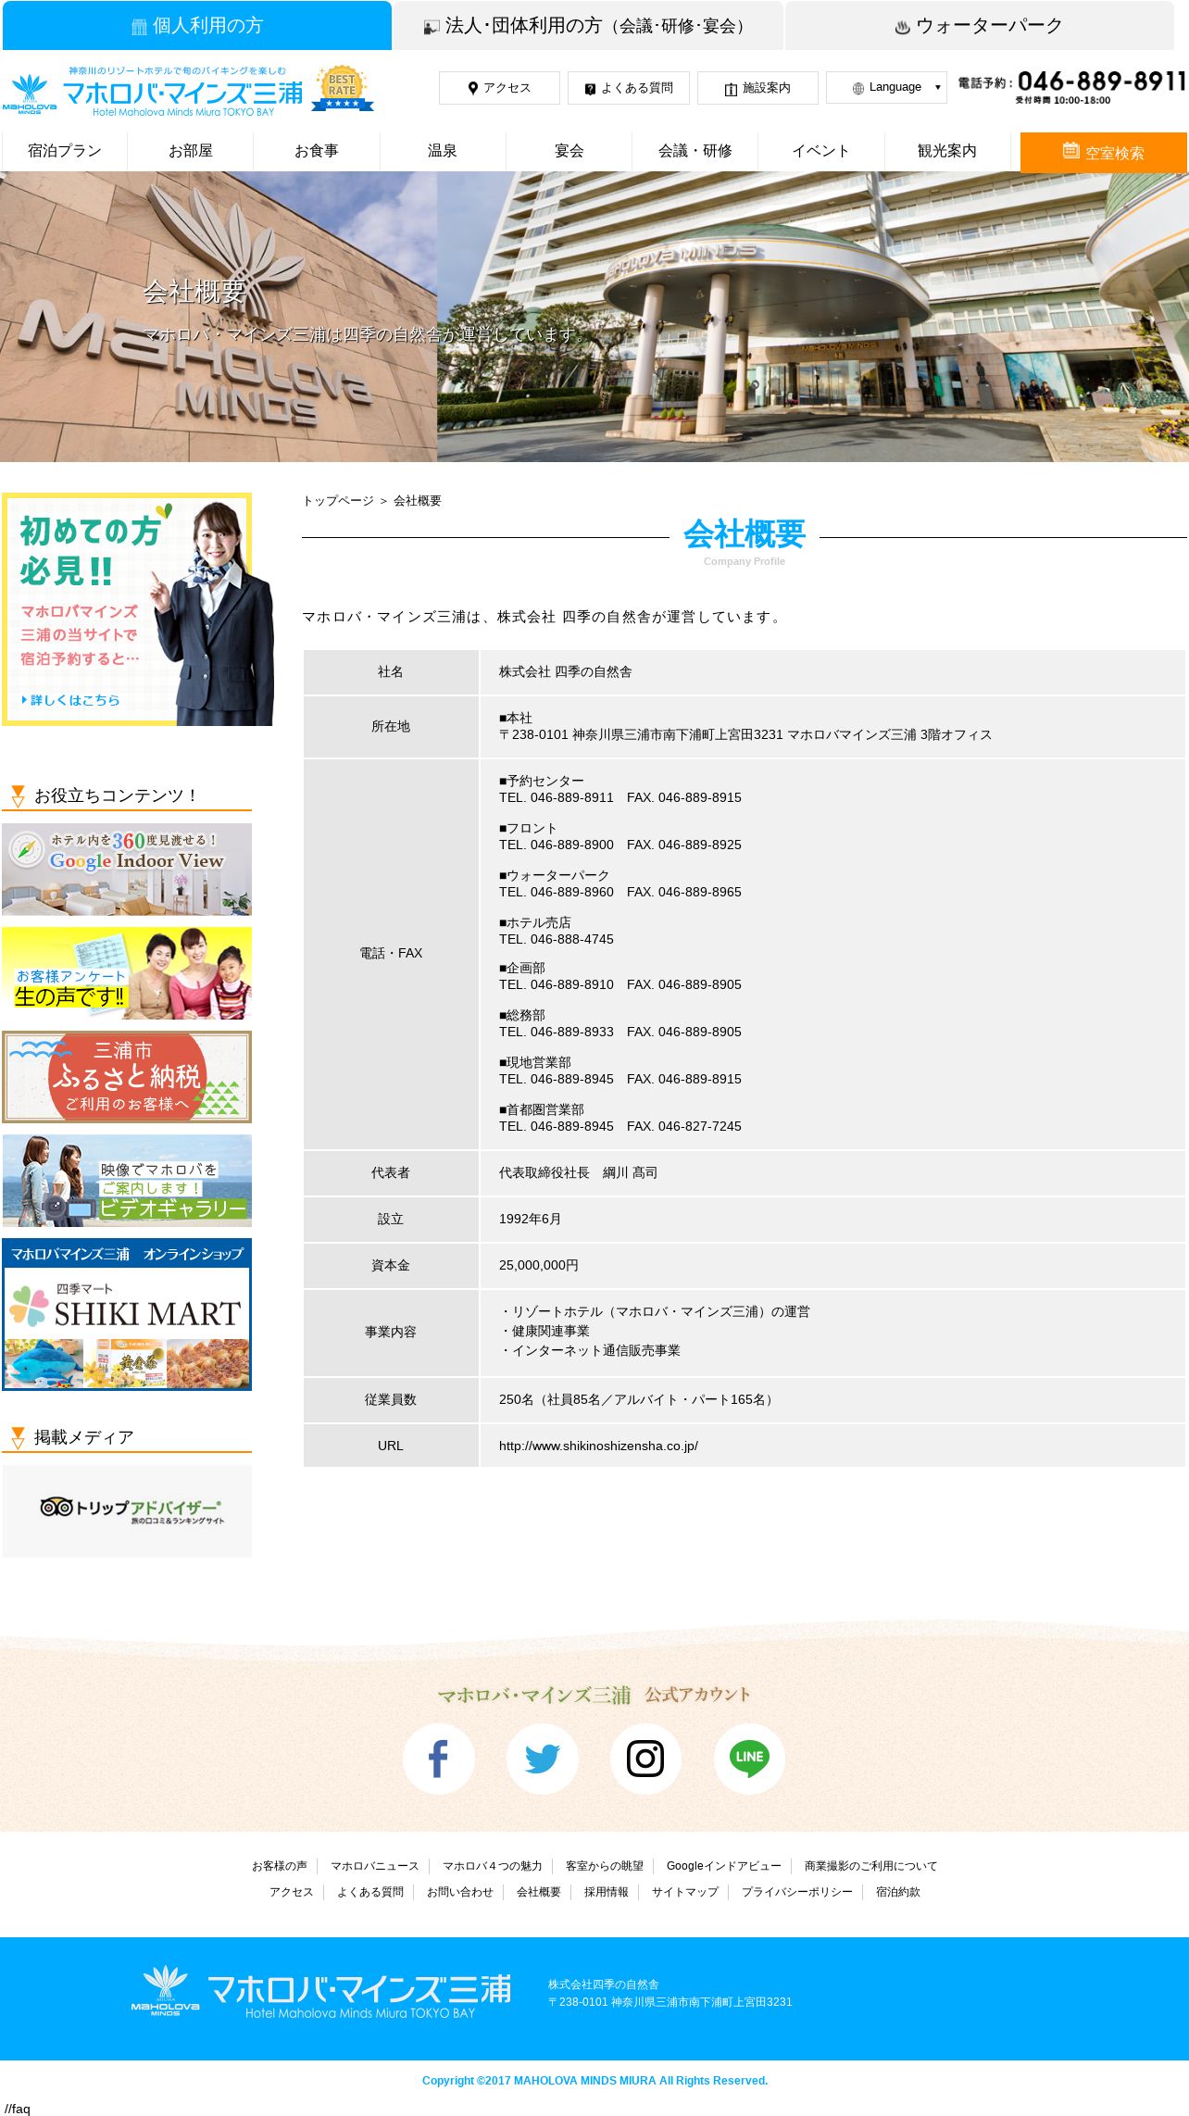
Task: Open the ビデオギャラリー banner
Action: [127, 1181]
